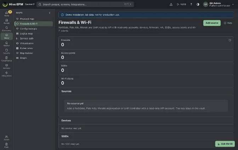Open the 11/13 progress indicator
Image resolution: width=238 pixels, height=150 pixels.
(x=182, y=4)
